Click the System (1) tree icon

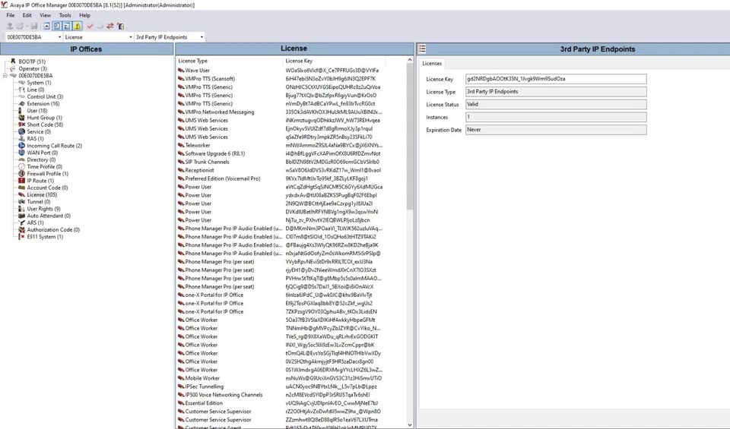pyautogui.click(x=21, y=82)
